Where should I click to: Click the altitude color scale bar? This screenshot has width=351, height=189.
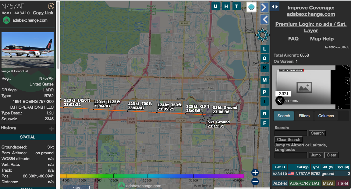[152, 176]
